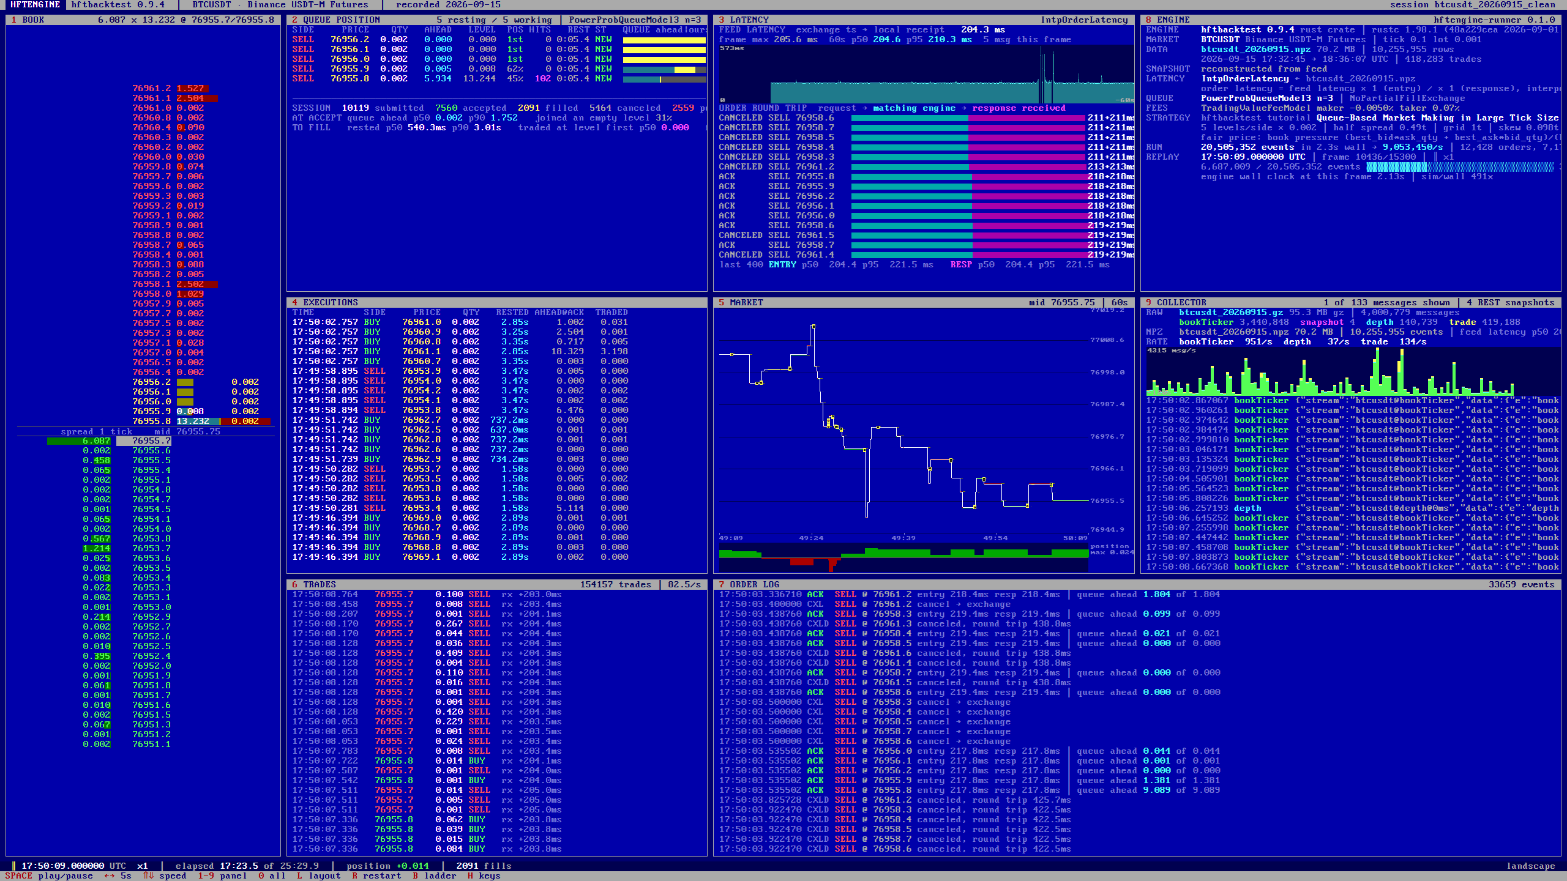Viewport: 1567px width, 881px height.
Task: Click the position +0.014 status entry
Action: 387,866
